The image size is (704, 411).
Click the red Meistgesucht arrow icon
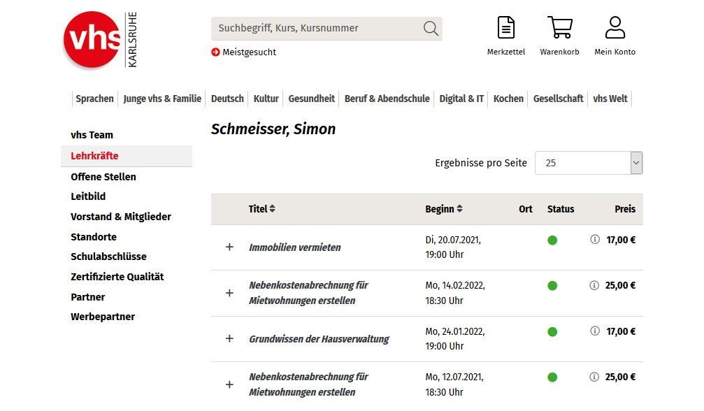pos(216,52)
